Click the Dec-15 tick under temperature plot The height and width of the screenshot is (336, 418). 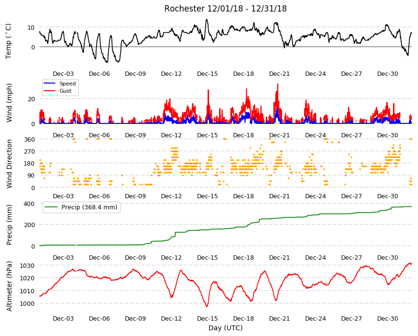click(x=208, y=74)
